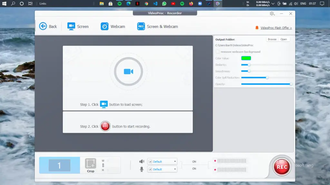Open Cortana from the taskbar
This screenshot has height=185, width=330.
pos(22,4)
